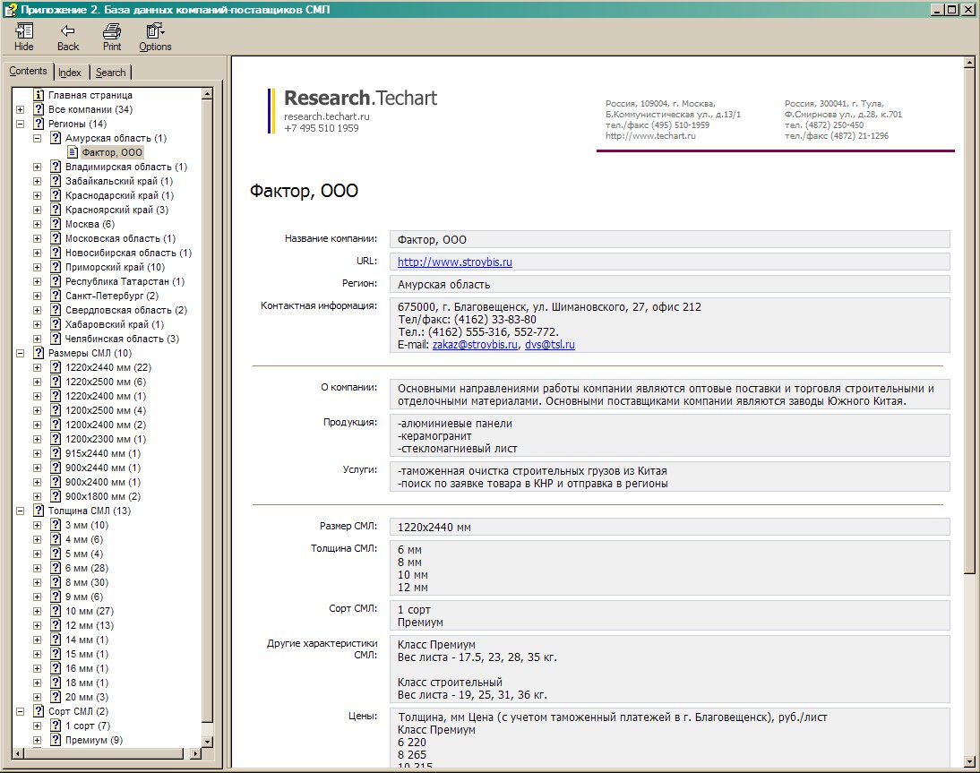Viewport: 980px width, 773px height.
Task: Collapse the Регионы (14) node
Action: (x=20, y=124)
